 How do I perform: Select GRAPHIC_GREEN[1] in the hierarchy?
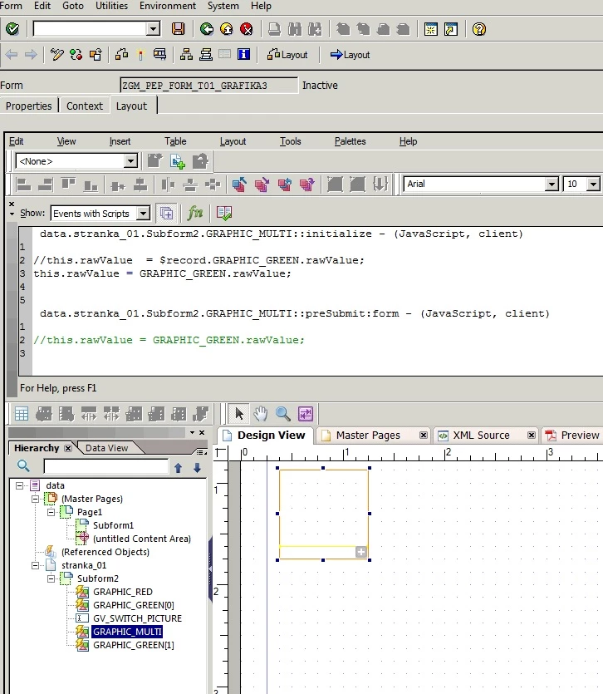[x=133, y=645]
